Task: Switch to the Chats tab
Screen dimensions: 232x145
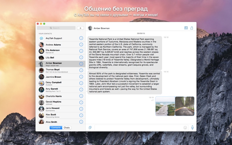Action: (x=67, y=128)
